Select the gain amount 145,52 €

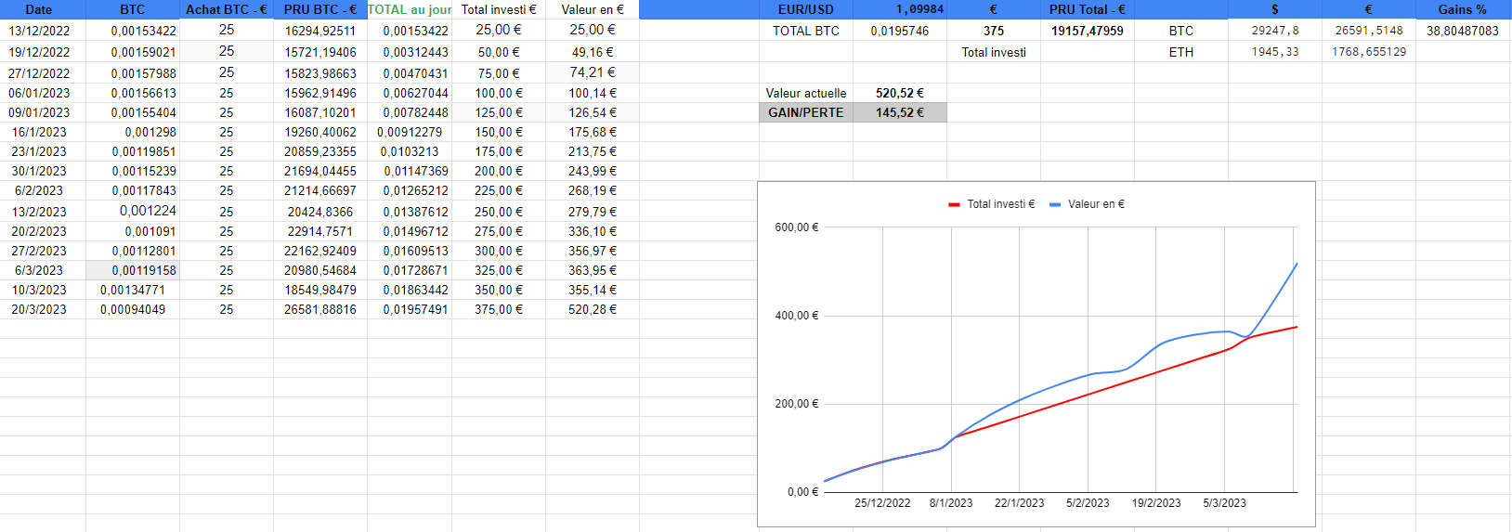(900, 112)
